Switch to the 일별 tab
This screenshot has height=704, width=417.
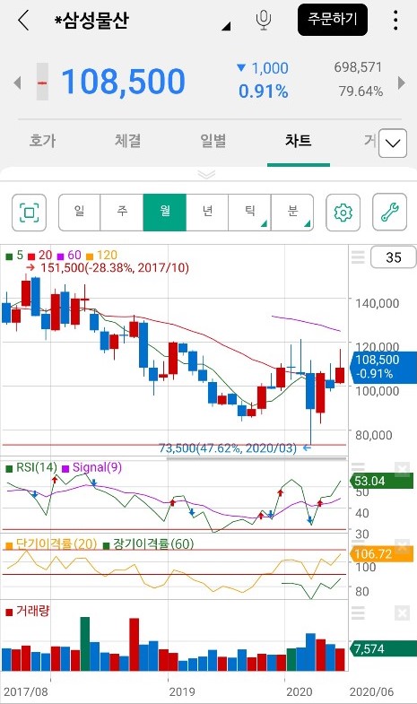[x=213, y=141]
